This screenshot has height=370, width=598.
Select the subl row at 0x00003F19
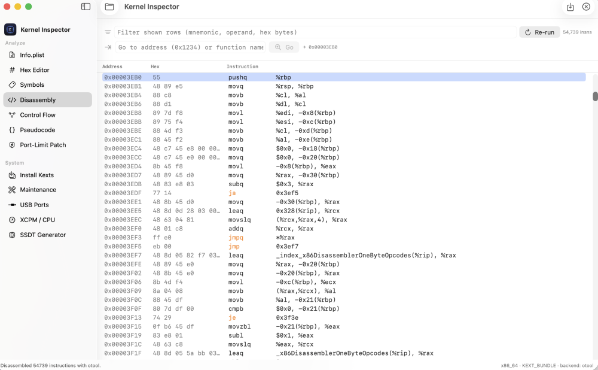344,336
